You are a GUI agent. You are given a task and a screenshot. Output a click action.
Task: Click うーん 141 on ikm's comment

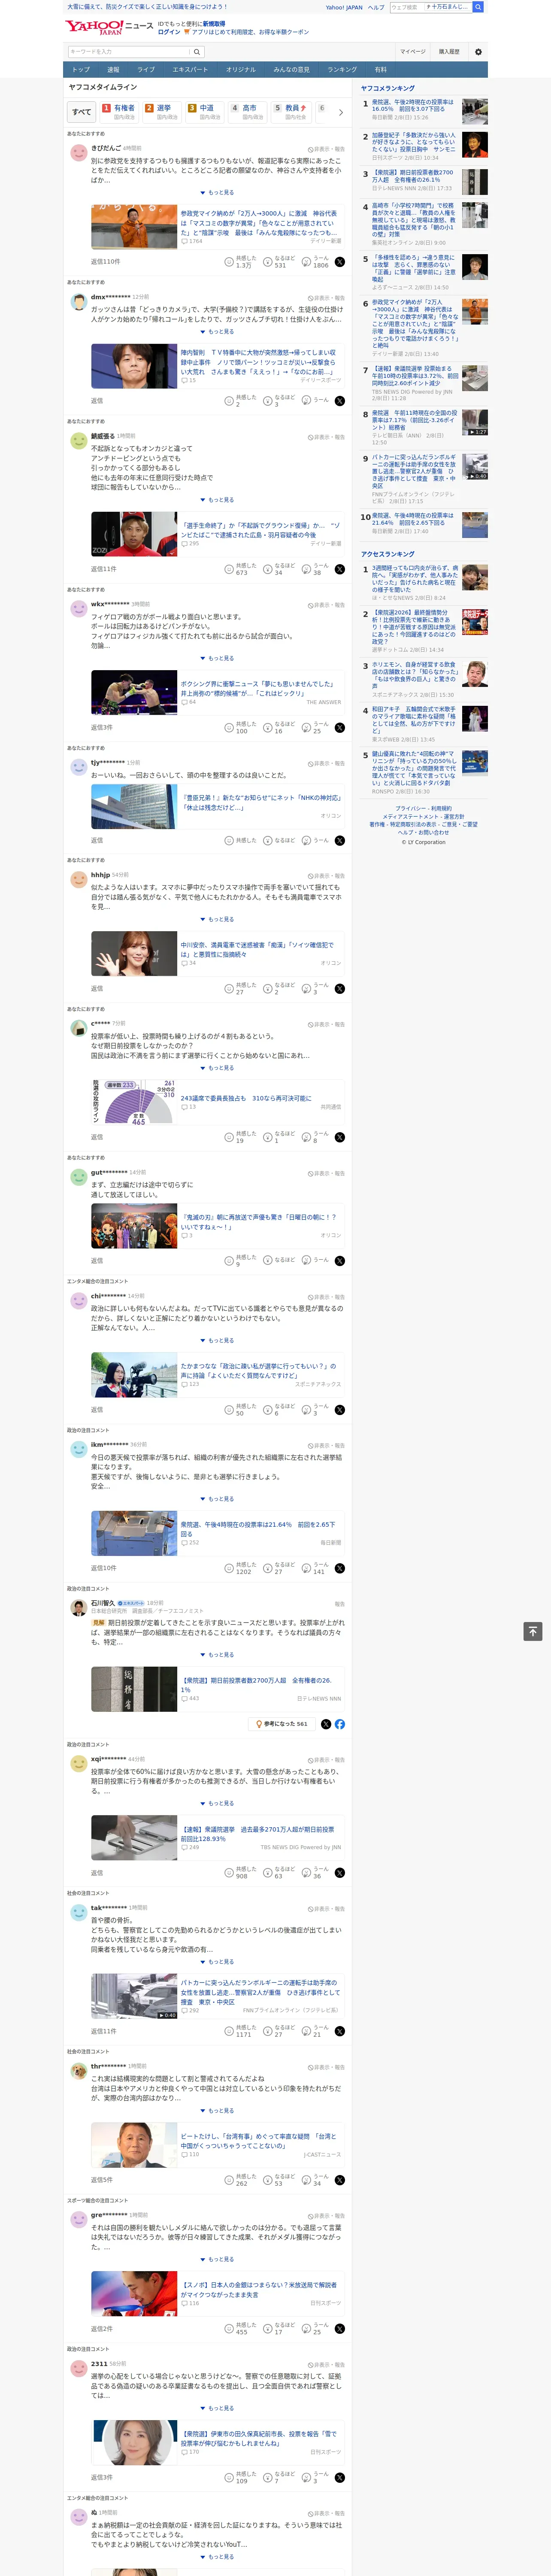pos(316,1568)
